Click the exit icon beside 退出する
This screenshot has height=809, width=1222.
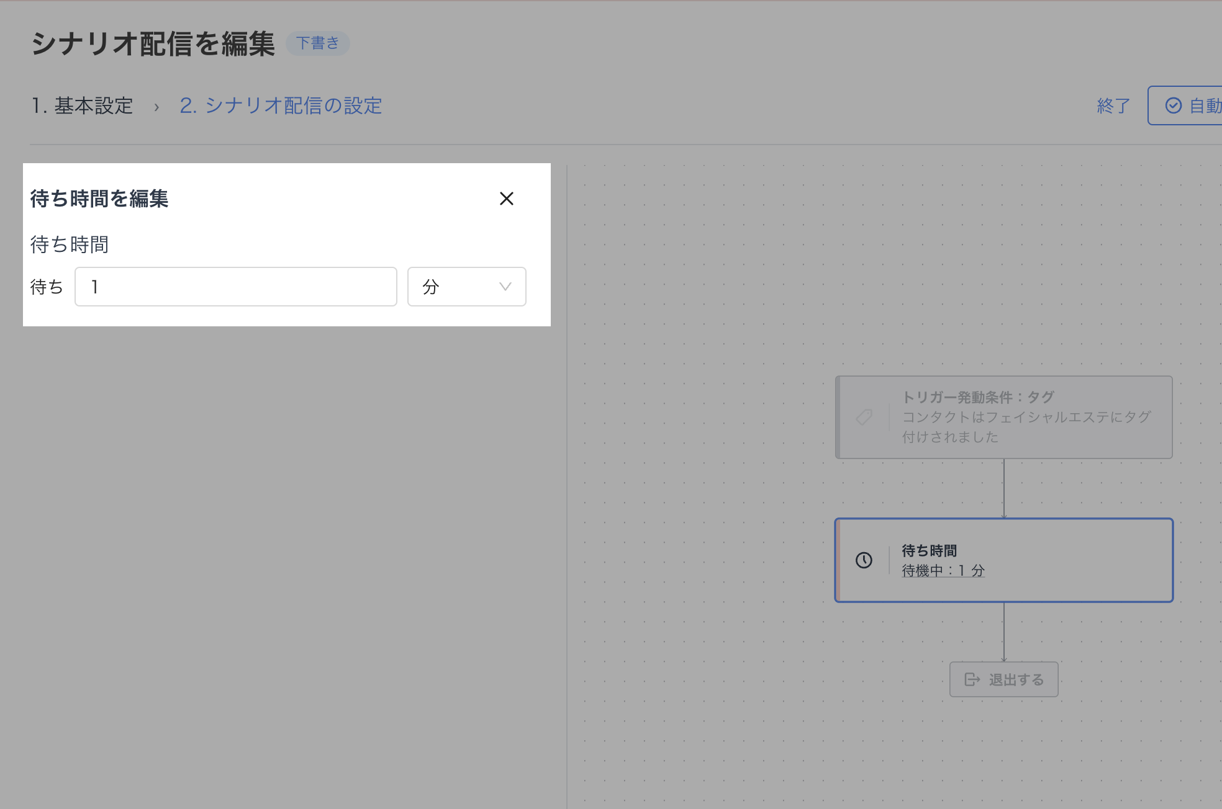tap(972, 680)
